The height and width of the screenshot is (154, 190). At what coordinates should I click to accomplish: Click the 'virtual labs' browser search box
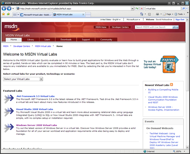tap(163, 8)
